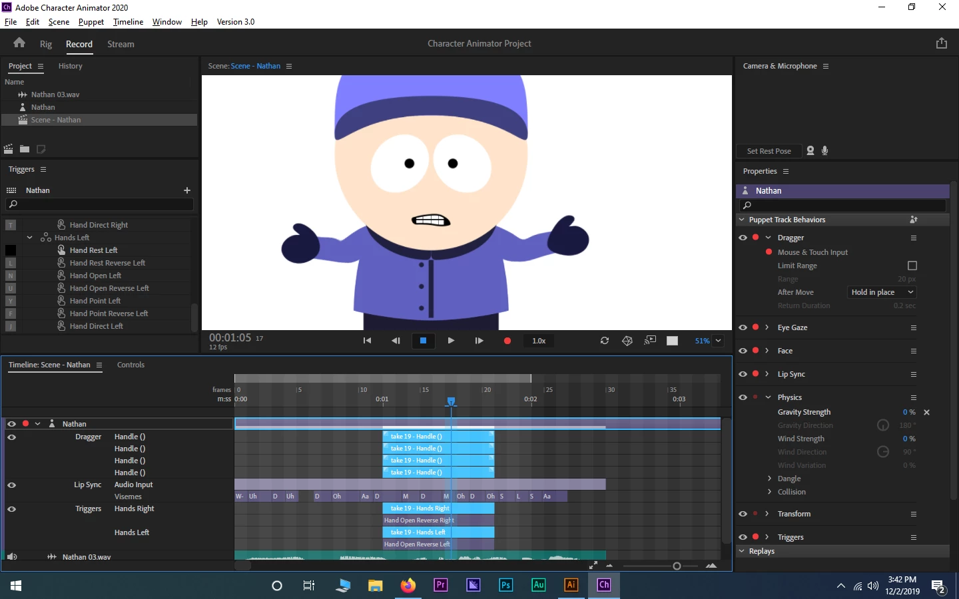Click the new folder icon in Project panel
Screen dimensions: 959x599
tap(25, 149)
